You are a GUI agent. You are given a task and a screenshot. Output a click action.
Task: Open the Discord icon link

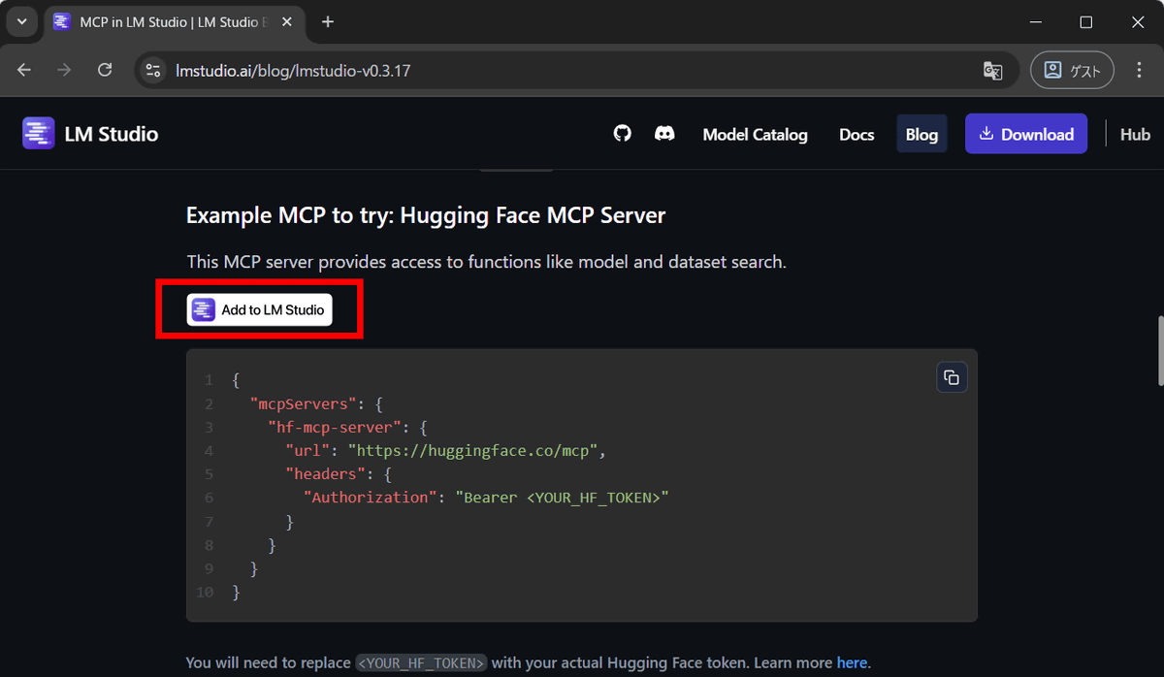tap(664, 134)
